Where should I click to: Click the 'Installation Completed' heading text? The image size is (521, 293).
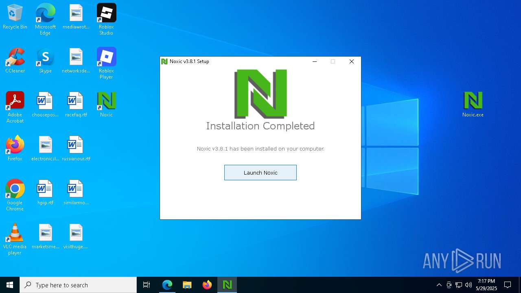point(260,126)
